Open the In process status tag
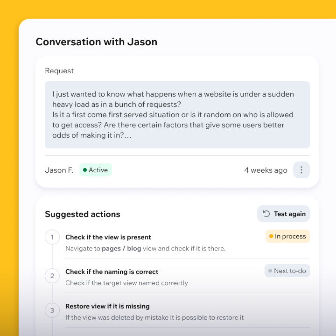 pyautogui.click(x=287, y=236)
